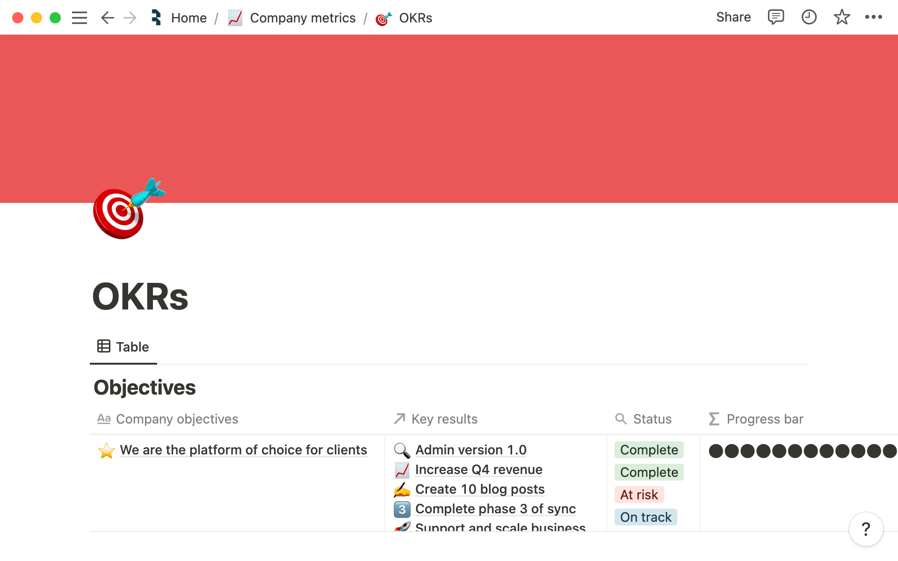The height and width of the screenshot is (561, 898).
Task: Open the three-dot more options menu
Action: pos(873,17)
